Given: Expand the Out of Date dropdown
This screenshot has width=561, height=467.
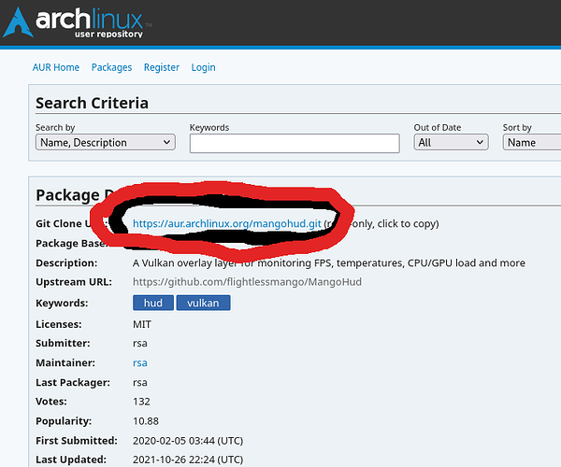Looking at the screenshot, I should click(451, 142).
